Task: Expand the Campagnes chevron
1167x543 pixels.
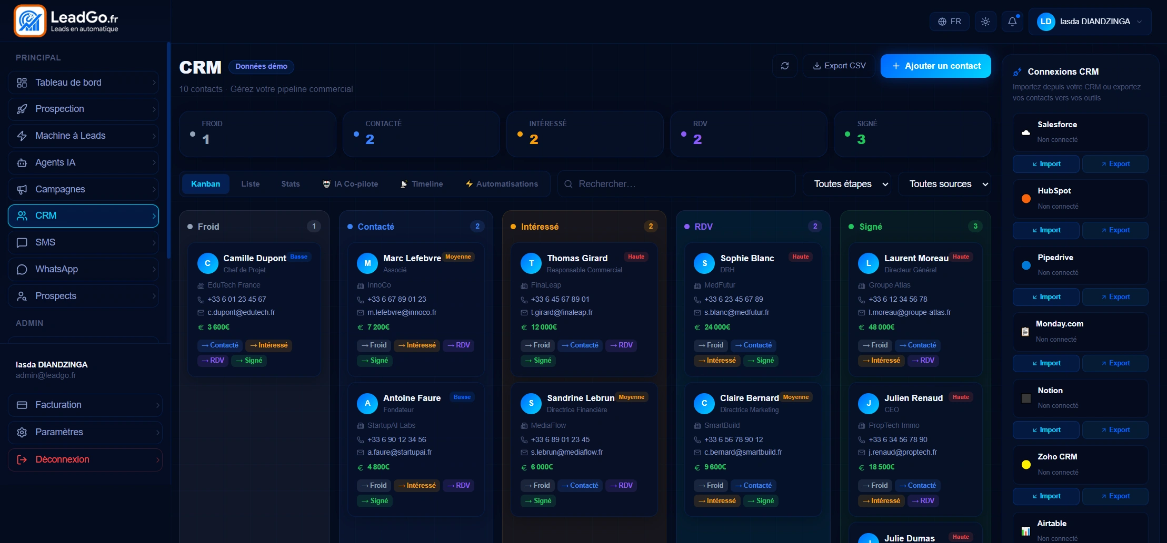Action: pos(154,189)
